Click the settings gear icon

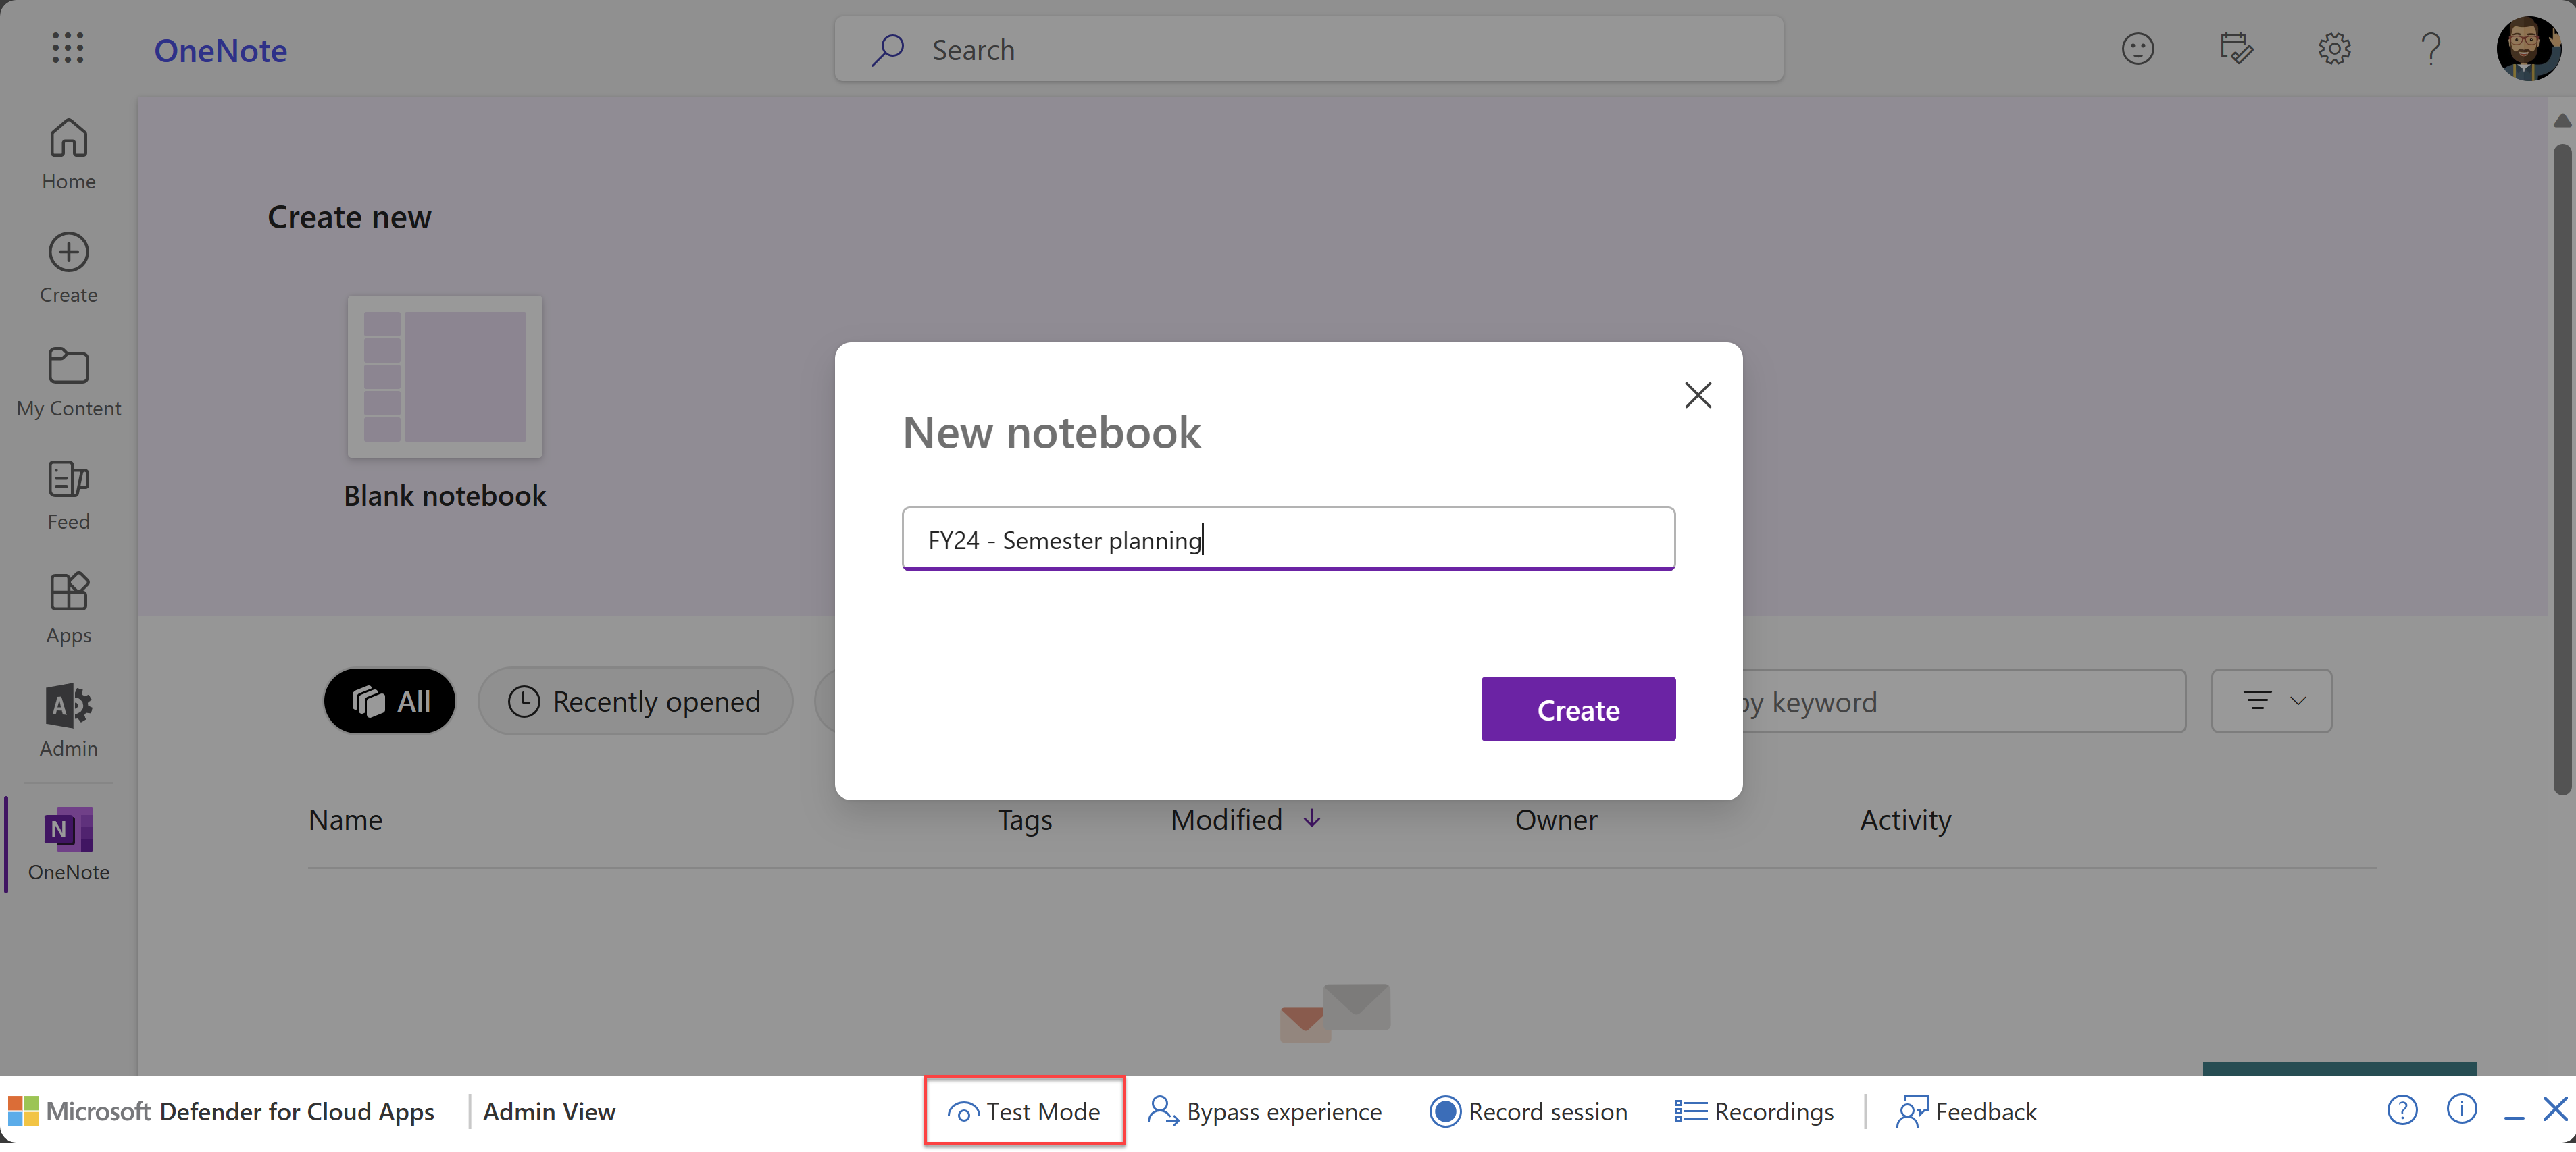point(2334,49)
